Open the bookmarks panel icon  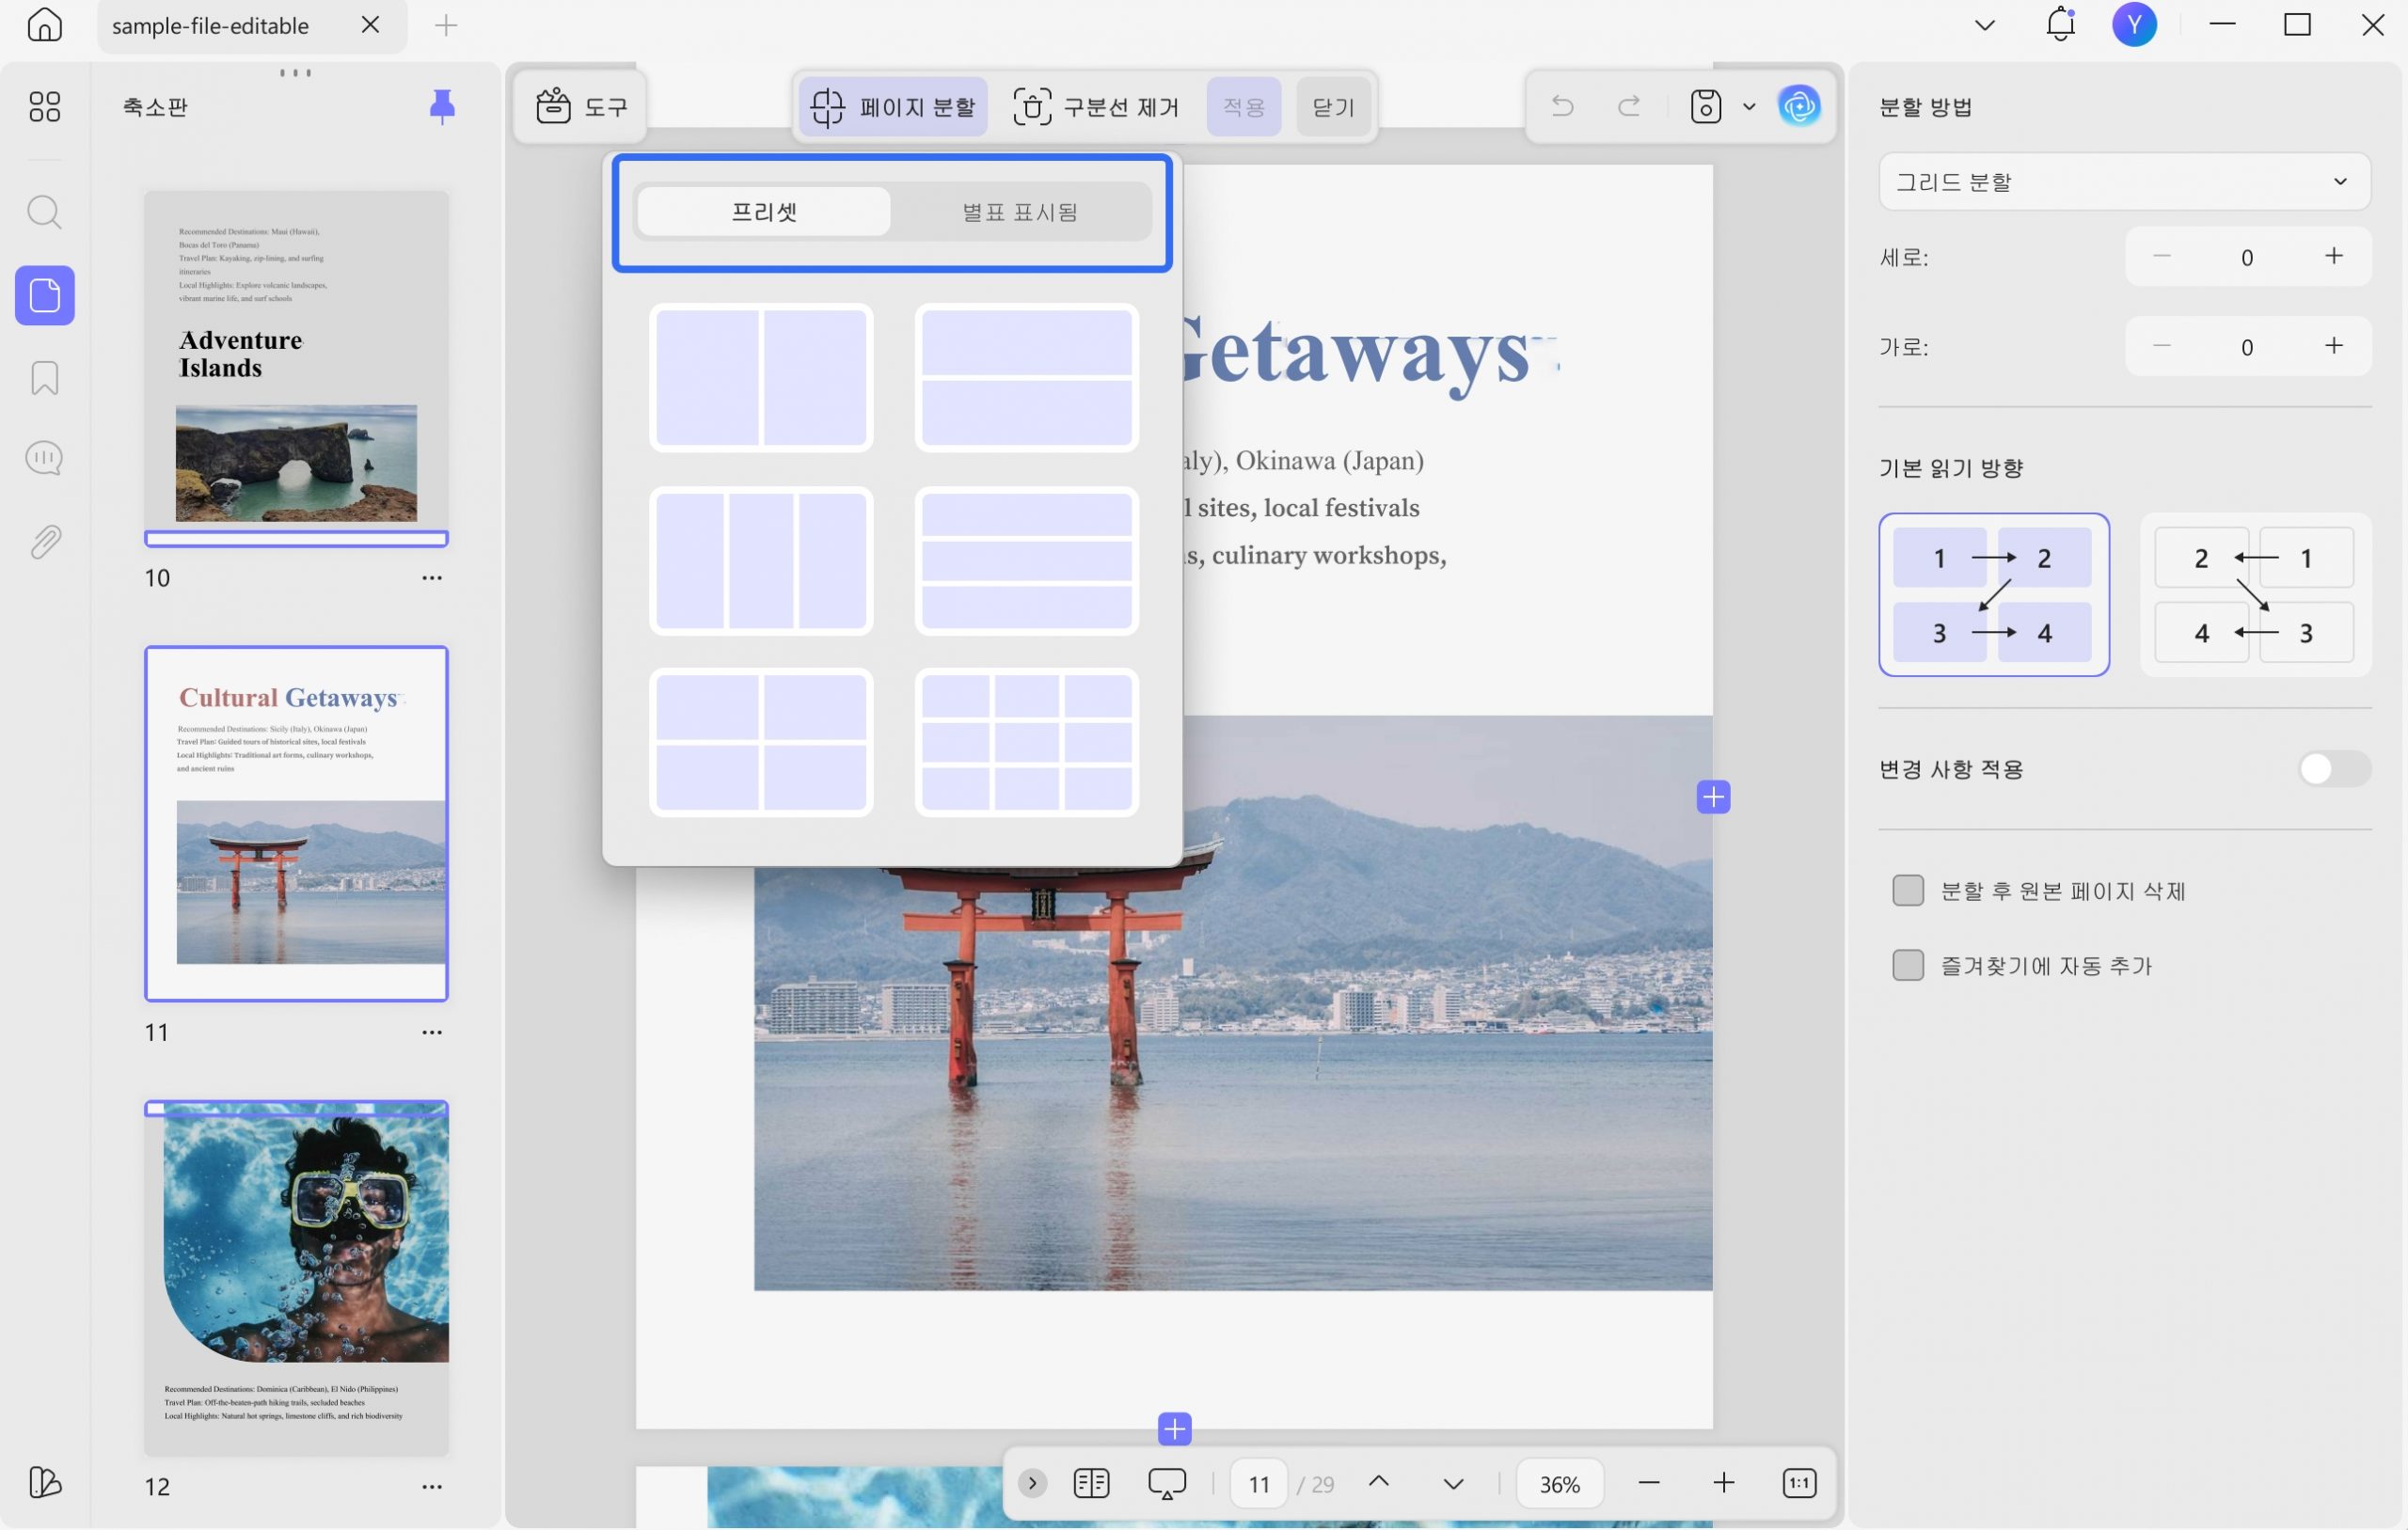pyautogui.click(x=44, y=378)
